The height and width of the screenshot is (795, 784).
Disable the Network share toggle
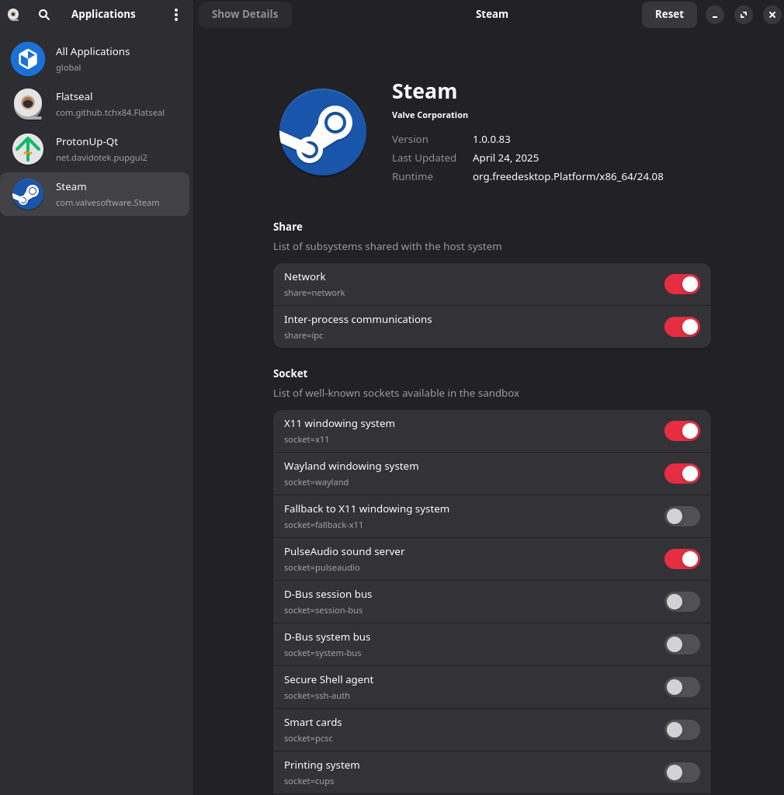tap(682, 284)
